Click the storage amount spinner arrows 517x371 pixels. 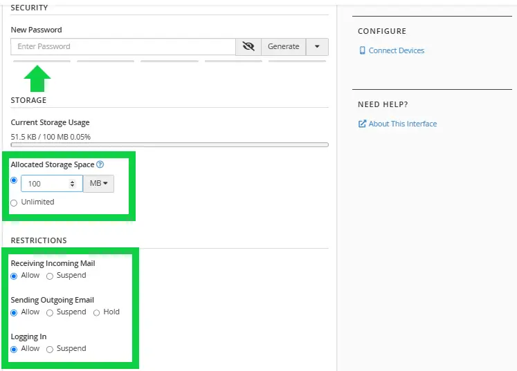coord(73,184)
